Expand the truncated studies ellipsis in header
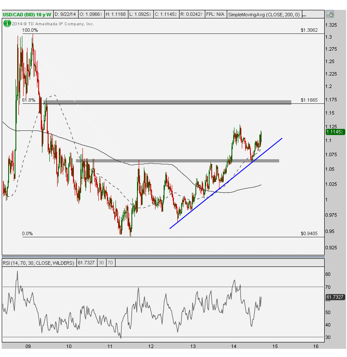 point(304,15)
